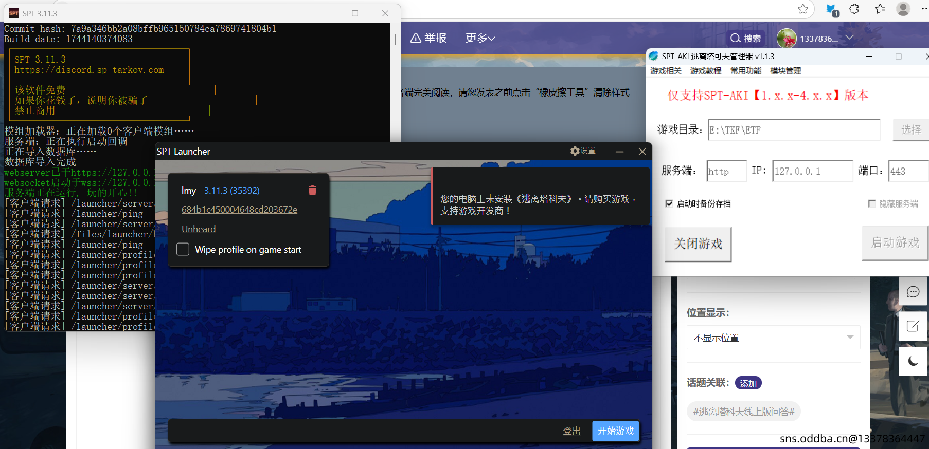This screenshot has height=449, width=929.
Task: Open the 不显示位置 location dropdown
Action: point(773,338)
